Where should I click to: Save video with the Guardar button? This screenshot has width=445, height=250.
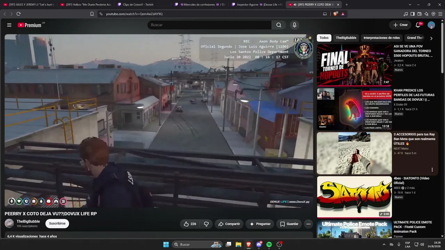click(289, 224)
